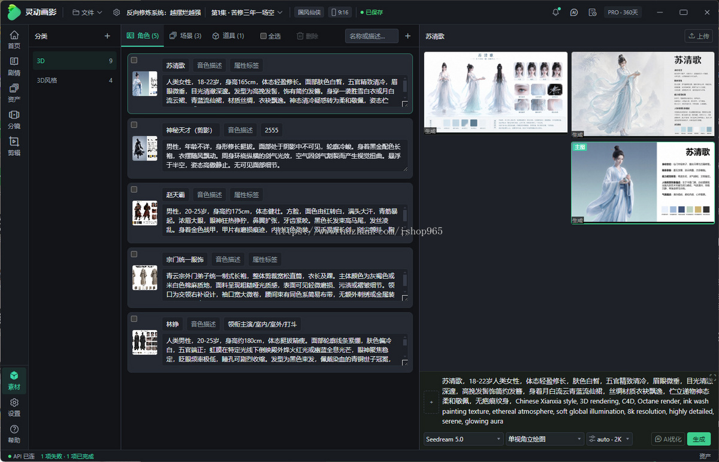
Task: Check the 苏清歌 character checkbox
Action: pyautogui.click(x=134, y=60)
